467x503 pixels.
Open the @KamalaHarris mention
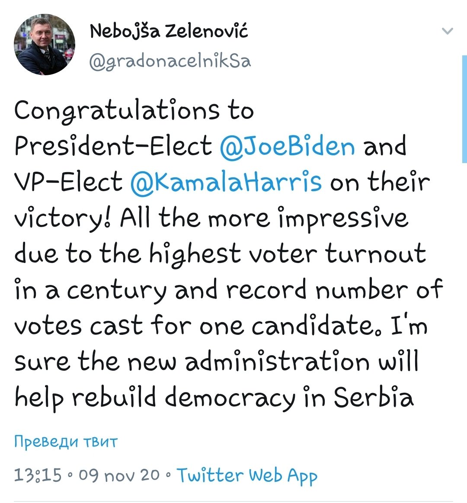click(x=226, y=182)
